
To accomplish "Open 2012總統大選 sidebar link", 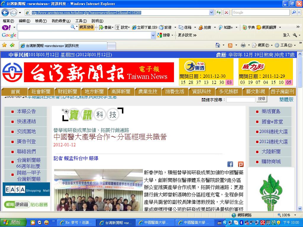I will 272,142.
